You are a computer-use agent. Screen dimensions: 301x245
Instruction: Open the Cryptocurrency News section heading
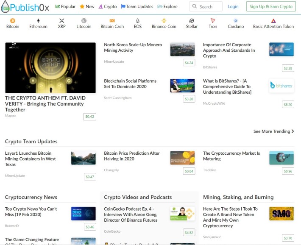point(31,197)
